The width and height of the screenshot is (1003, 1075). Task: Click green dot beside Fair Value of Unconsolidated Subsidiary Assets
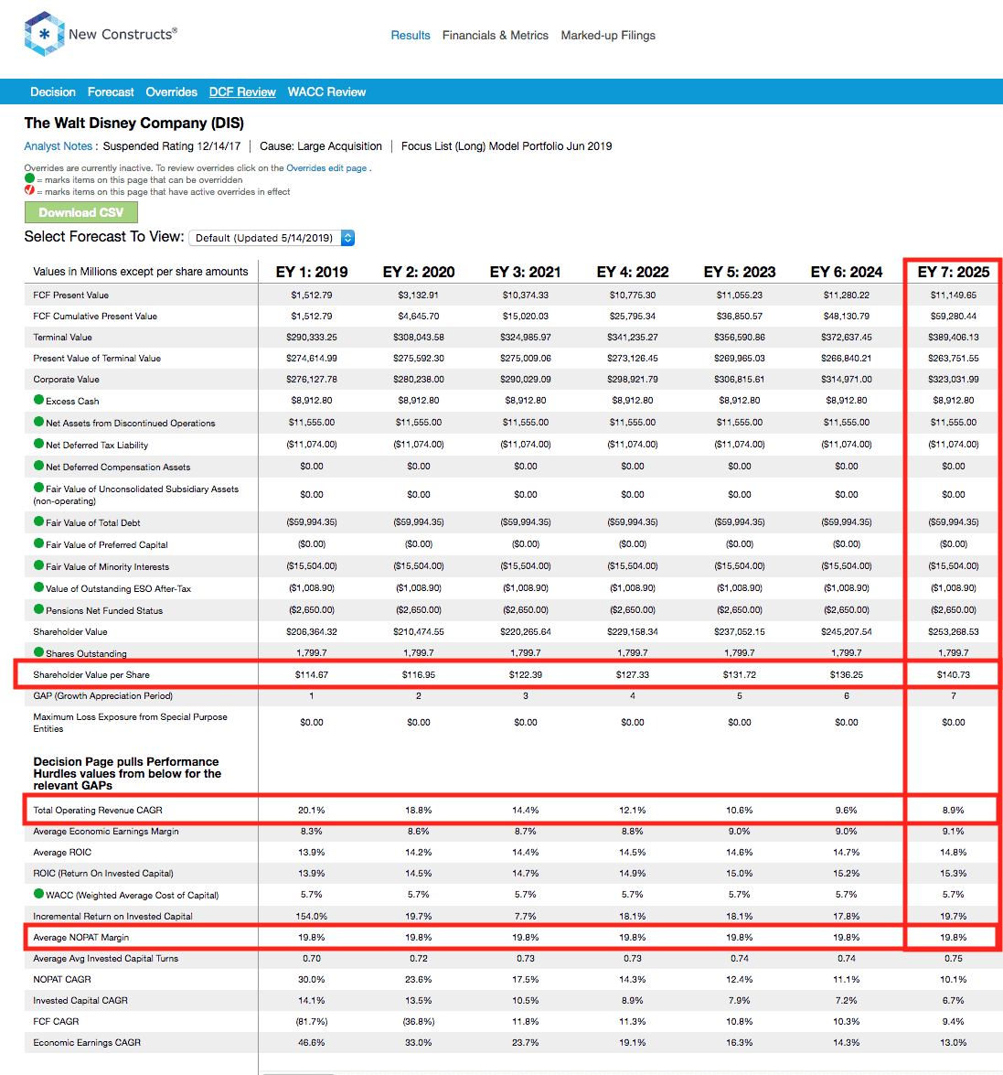(x=38, y=488)
